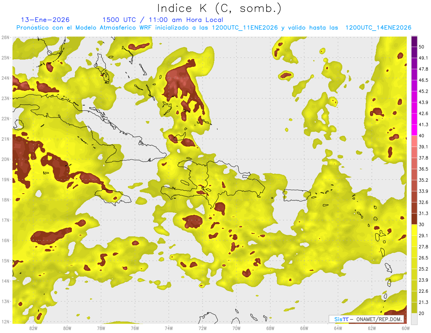Click the "80W" longitude label
Image resolution: width=431 pixels, height=333 pixels.
tap(67, 328)
